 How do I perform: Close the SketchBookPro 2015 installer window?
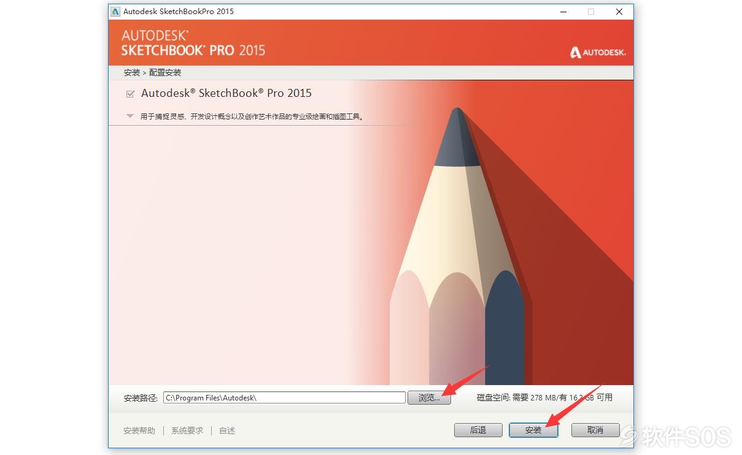[x=619, y=11]
